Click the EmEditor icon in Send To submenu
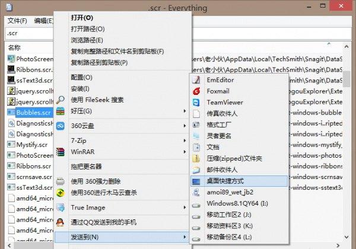 [x=196, y=80]
